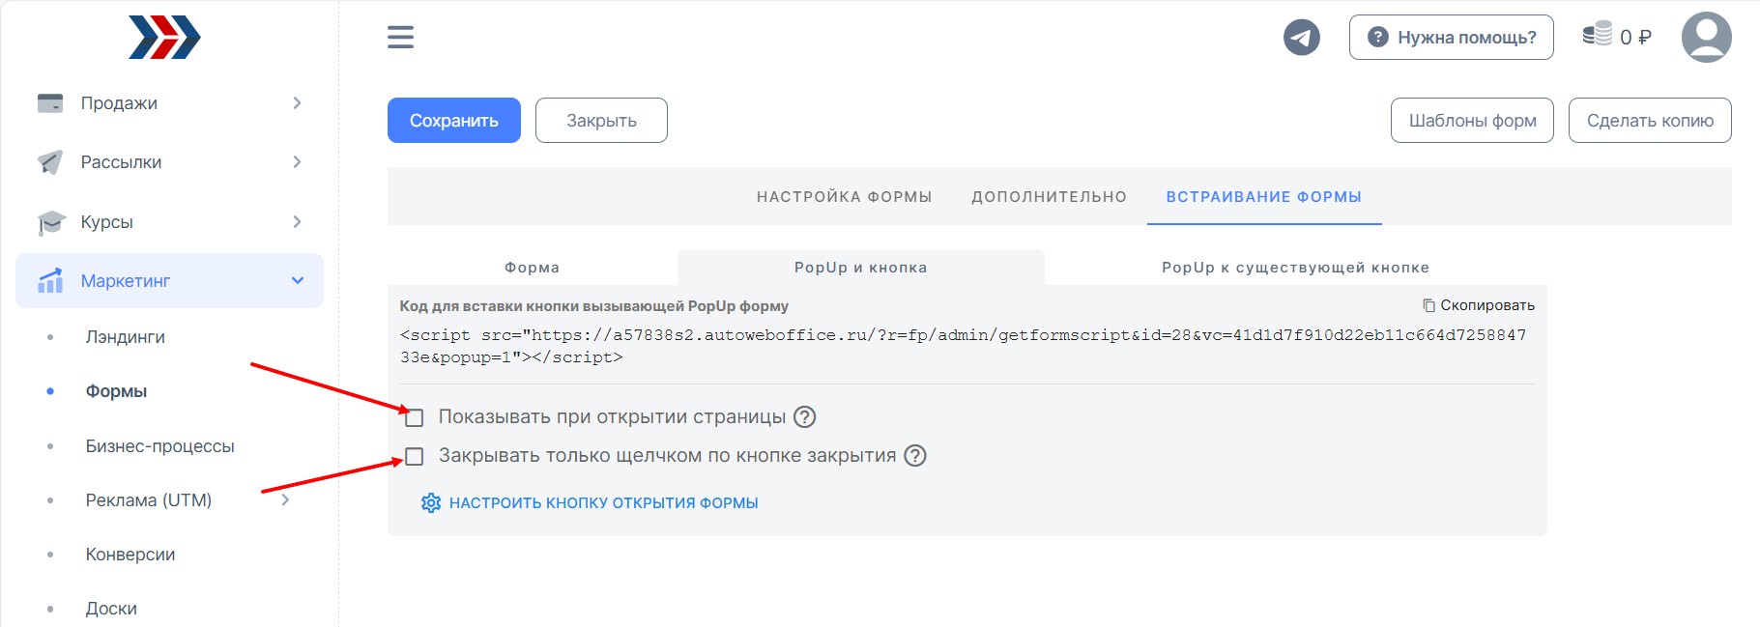Viewport: 1760px width, 627px height.
Task: Open the Продажи menu item
Action: 169,102
